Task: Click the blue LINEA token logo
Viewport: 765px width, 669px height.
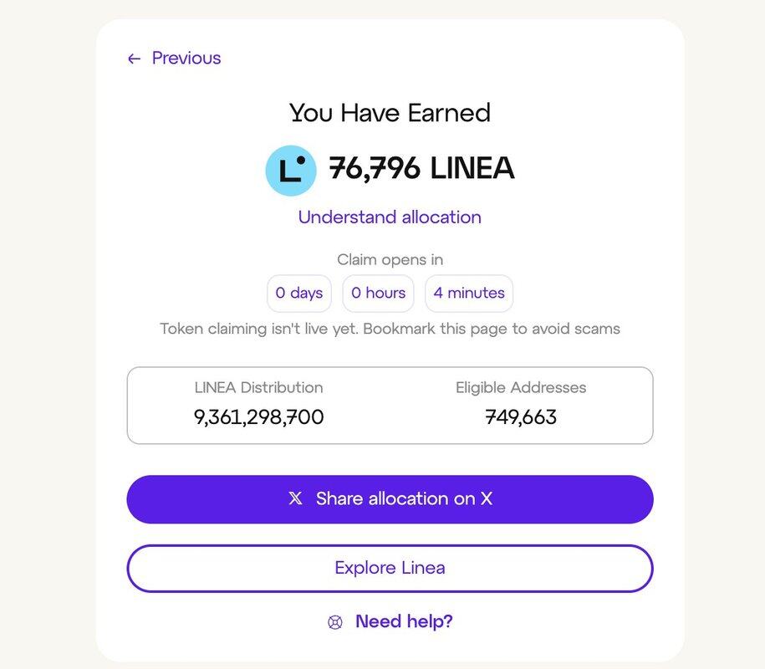Action: (291, 171)
